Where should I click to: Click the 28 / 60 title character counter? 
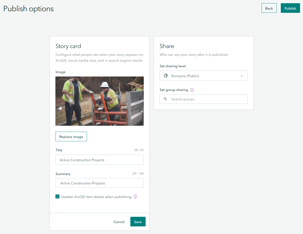click(x=139, y=150)
